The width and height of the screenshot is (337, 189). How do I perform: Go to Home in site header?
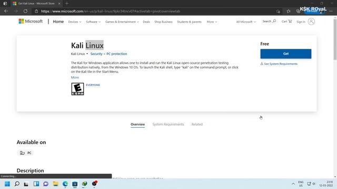58,22
